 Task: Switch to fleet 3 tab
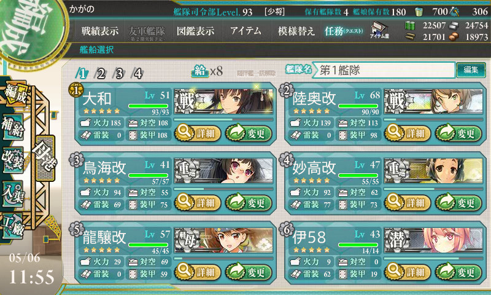tap(119, 74)
